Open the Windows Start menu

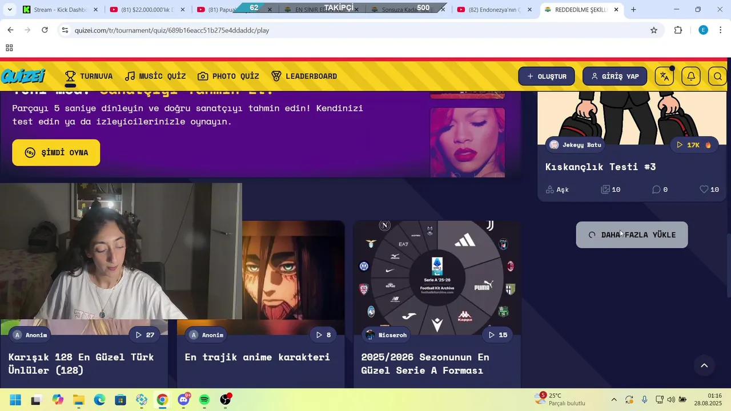coord(15,400)
